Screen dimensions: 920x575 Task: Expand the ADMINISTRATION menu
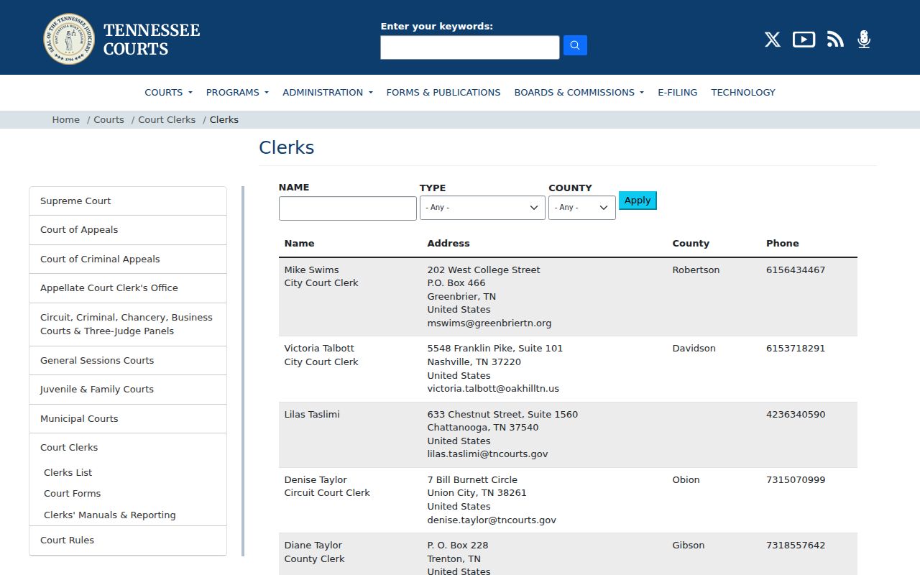328,92
